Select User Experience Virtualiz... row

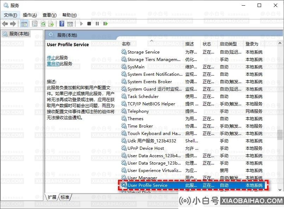[192, 171]
